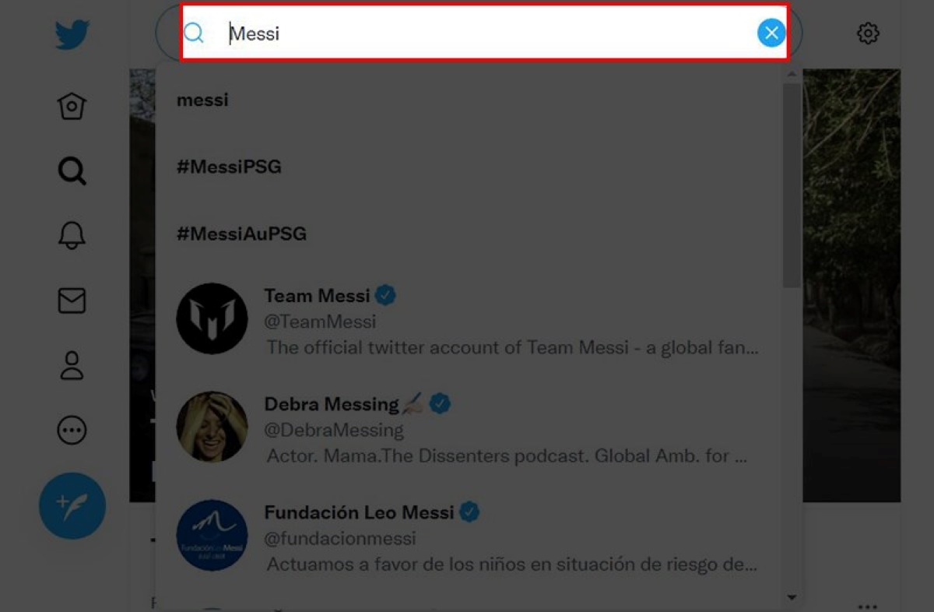
Task: Open Messages envelope icon
Action: pyautogui.click(x=72, y=301)
